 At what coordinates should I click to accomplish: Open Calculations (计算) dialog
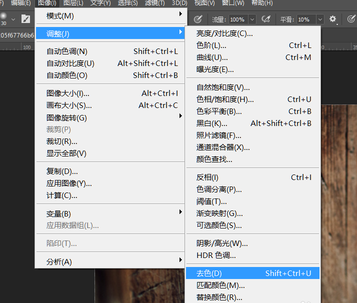[110, 195]
